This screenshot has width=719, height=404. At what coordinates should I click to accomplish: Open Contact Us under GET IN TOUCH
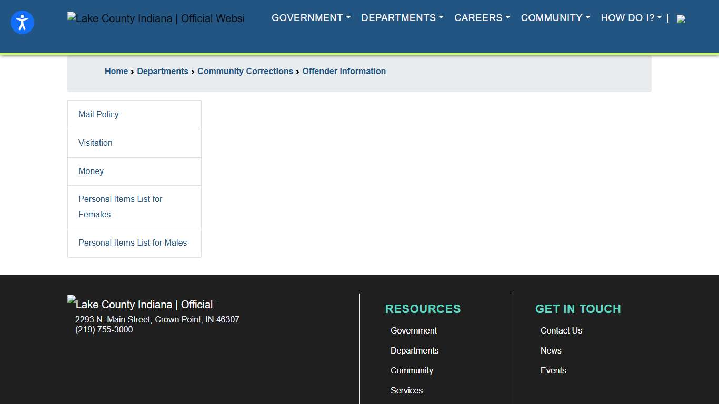pyautogui.click(x=561, y=330)
